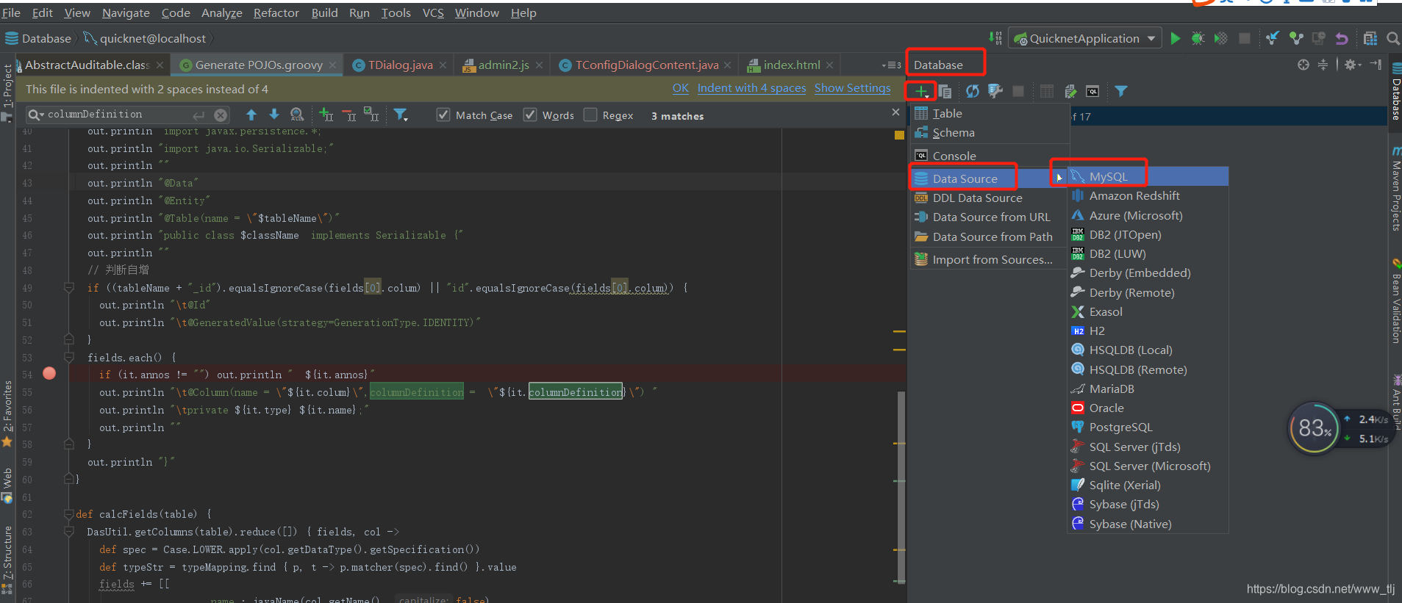The image size is (1402, 603).
Task: Click the previous occurrence up arrow
Action: pos(251,115)
